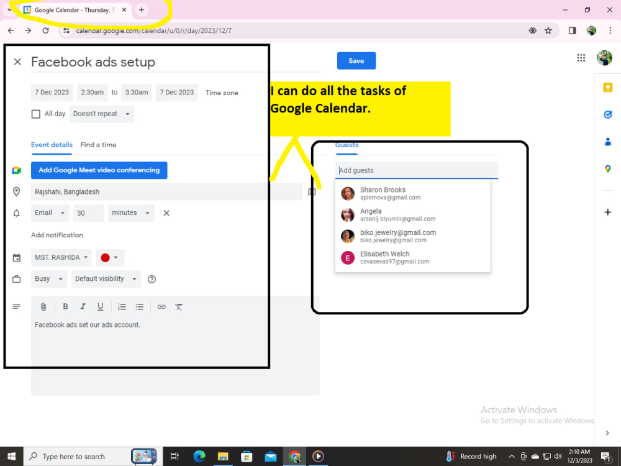
Task: Click the 2:30am start time
Action: (x=93, y=93)
